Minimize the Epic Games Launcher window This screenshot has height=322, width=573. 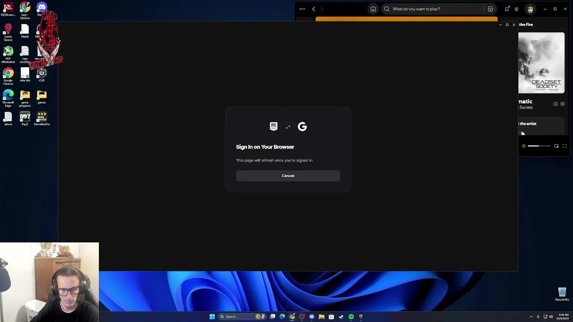[500, 25]
